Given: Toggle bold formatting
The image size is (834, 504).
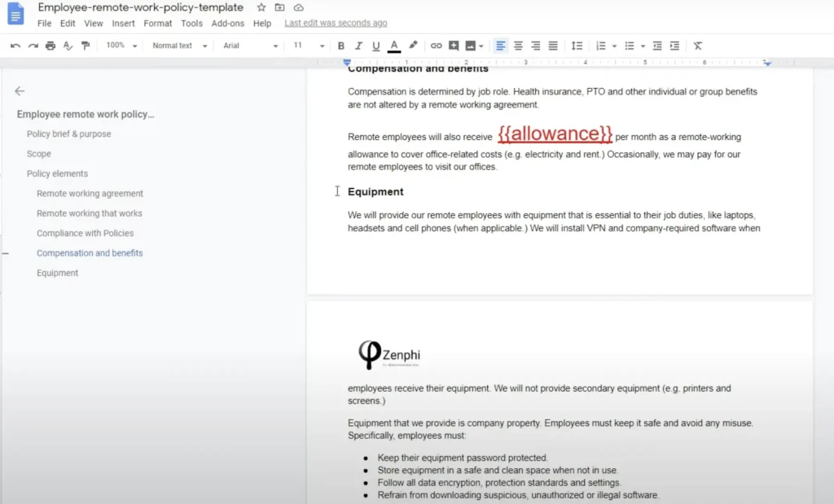Looking at the screenshot, I should [x=341, y=46].
